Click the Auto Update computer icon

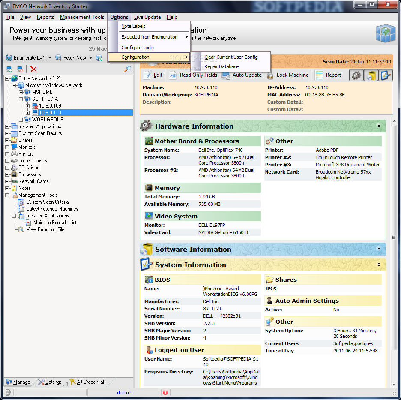click(226, 75)
